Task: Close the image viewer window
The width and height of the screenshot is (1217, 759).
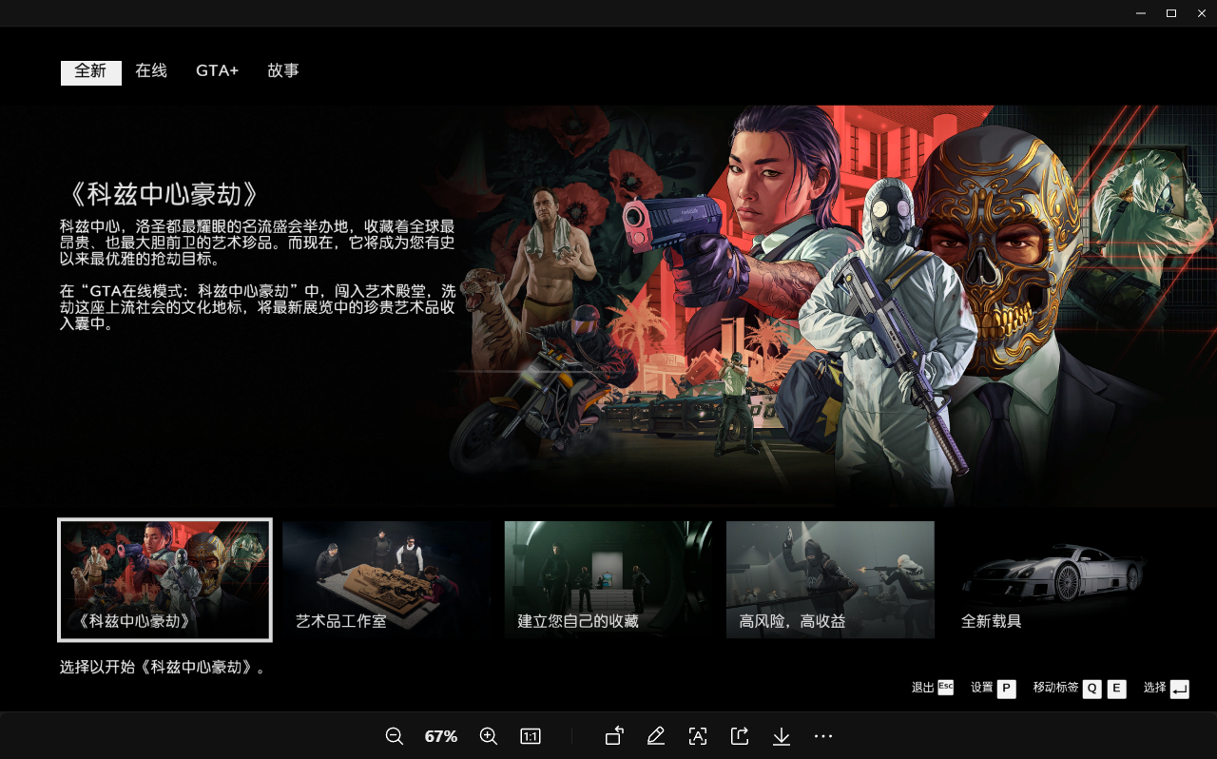Action: pos(1202,13)
